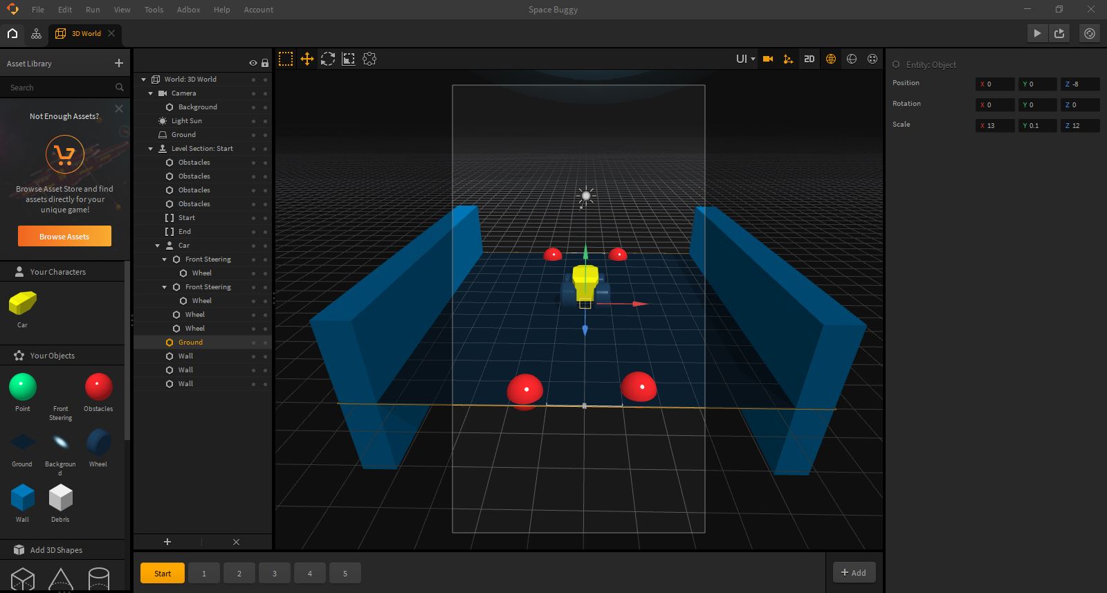
Task: Click the Scale X input field
Action: (x=995, y=125)
